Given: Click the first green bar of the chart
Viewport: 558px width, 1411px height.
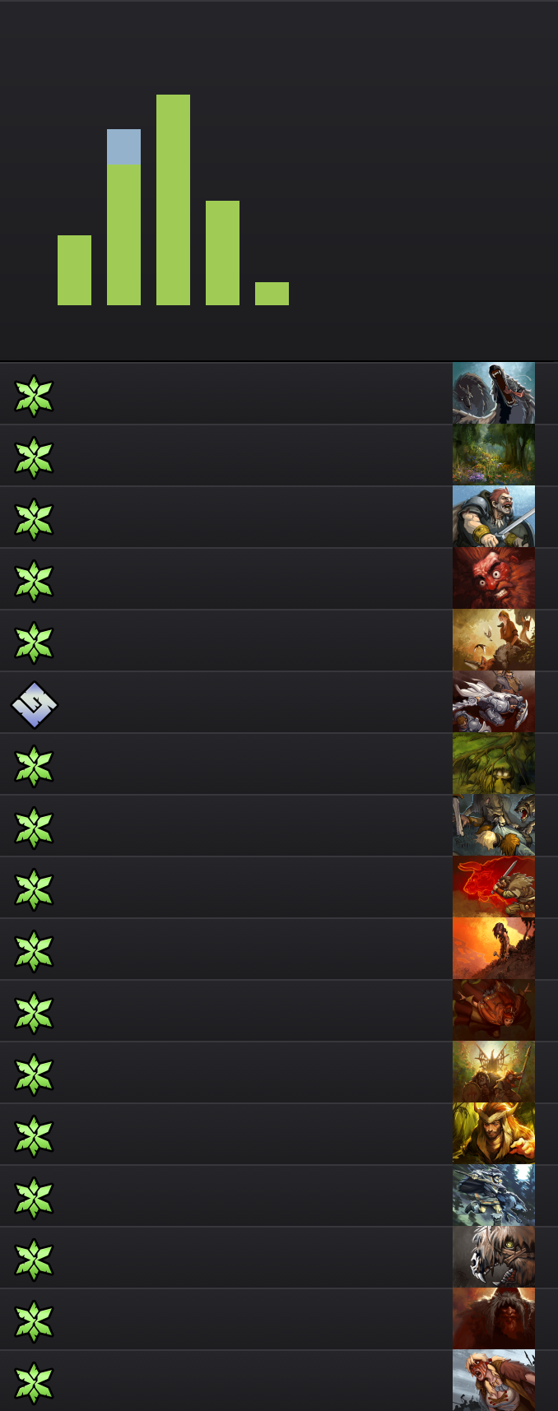Looking at the screenshot, I should click(74, 270).
